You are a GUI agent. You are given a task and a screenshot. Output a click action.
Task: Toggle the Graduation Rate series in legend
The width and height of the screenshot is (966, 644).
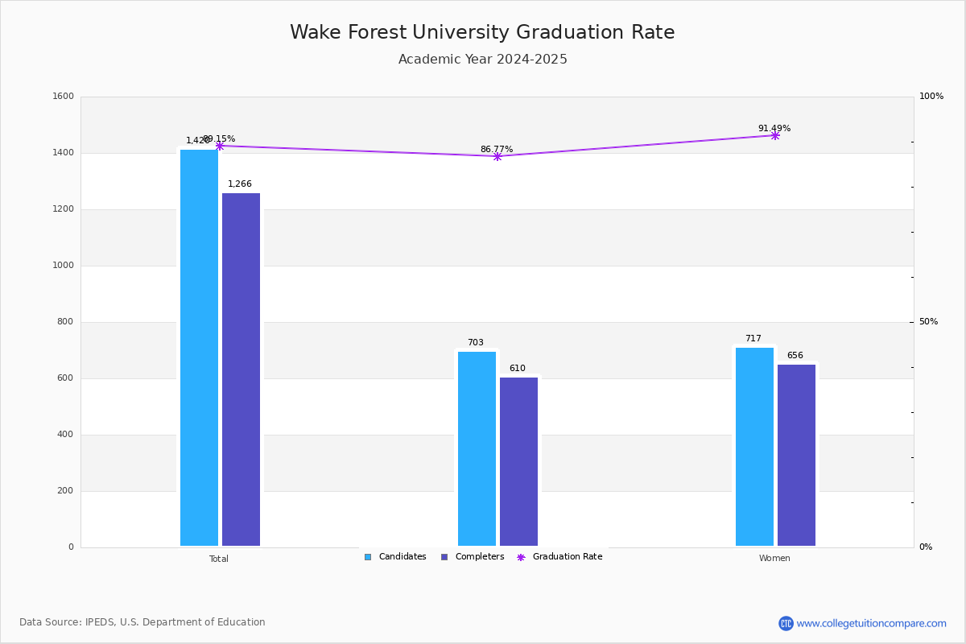(x=559, y=557)
